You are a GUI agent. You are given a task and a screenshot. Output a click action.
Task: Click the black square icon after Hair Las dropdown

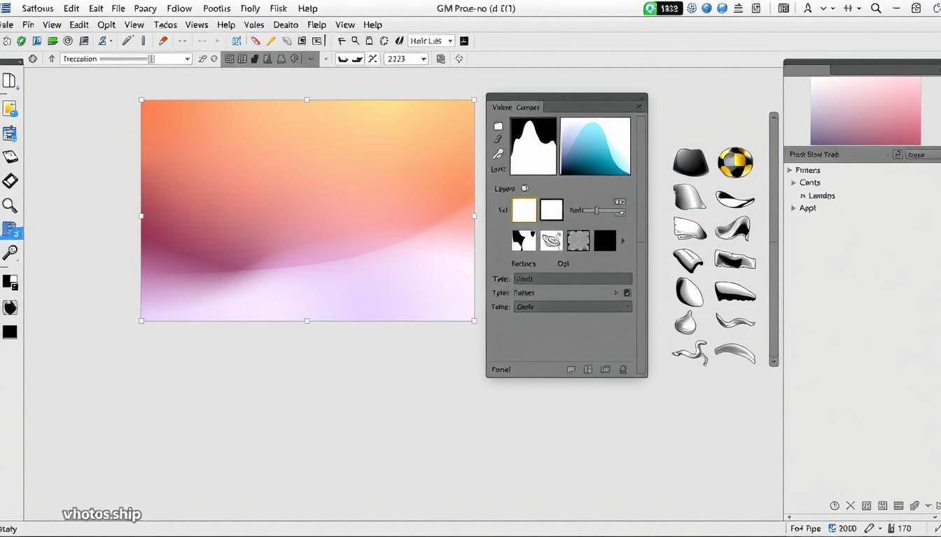click(463, 41)
